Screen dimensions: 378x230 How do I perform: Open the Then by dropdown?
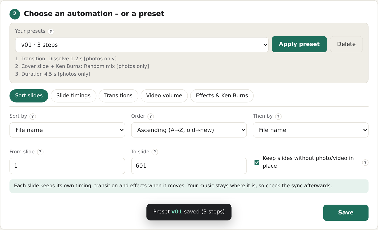pos(311,130)
